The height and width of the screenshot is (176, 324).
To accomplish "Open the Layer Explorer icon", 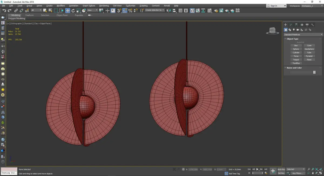I will (186, 11).
